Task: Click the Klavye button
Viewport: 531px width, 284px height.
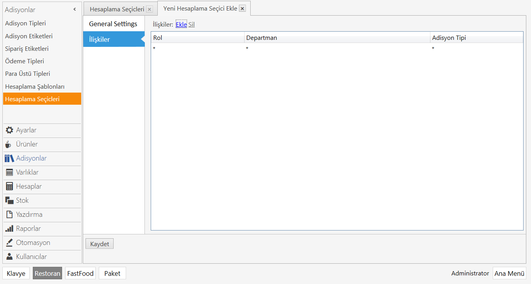Action: [x=16, y=273]
